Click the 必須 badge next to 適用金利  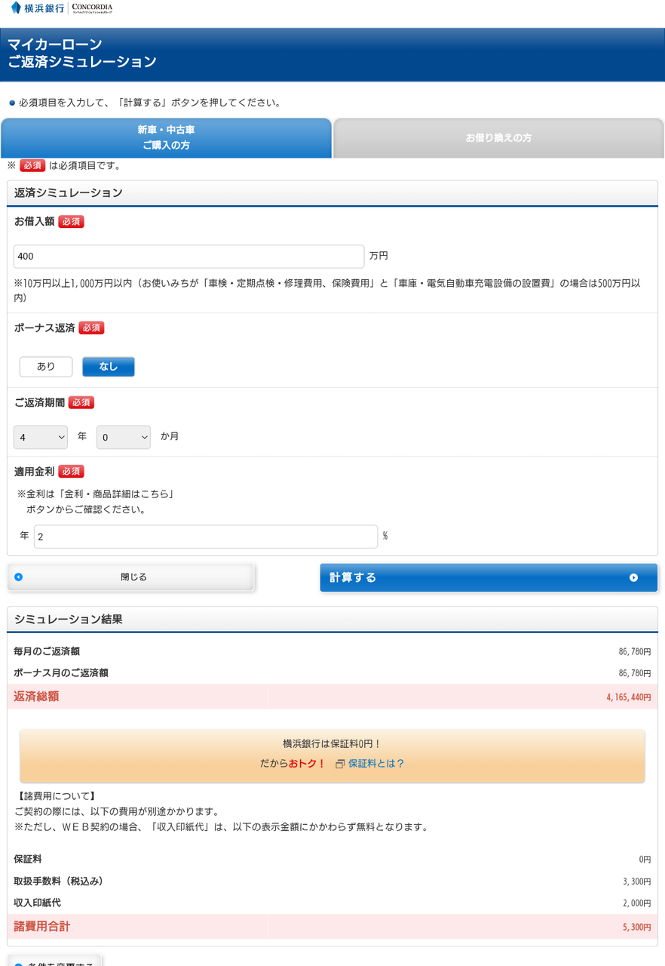tap(71, 472)
